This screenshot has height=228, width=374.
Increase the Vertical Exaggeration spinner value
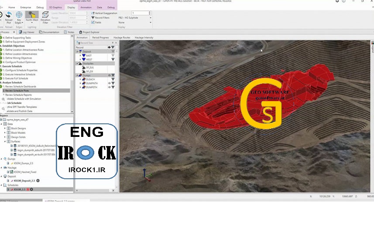pos(150,12)
